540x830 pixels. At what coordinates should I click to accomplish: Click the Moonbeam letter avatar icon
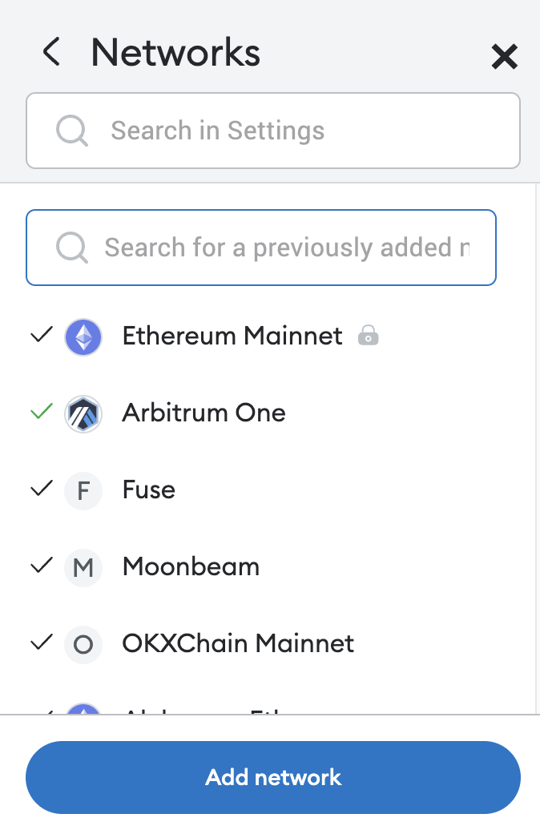(83, 567)
